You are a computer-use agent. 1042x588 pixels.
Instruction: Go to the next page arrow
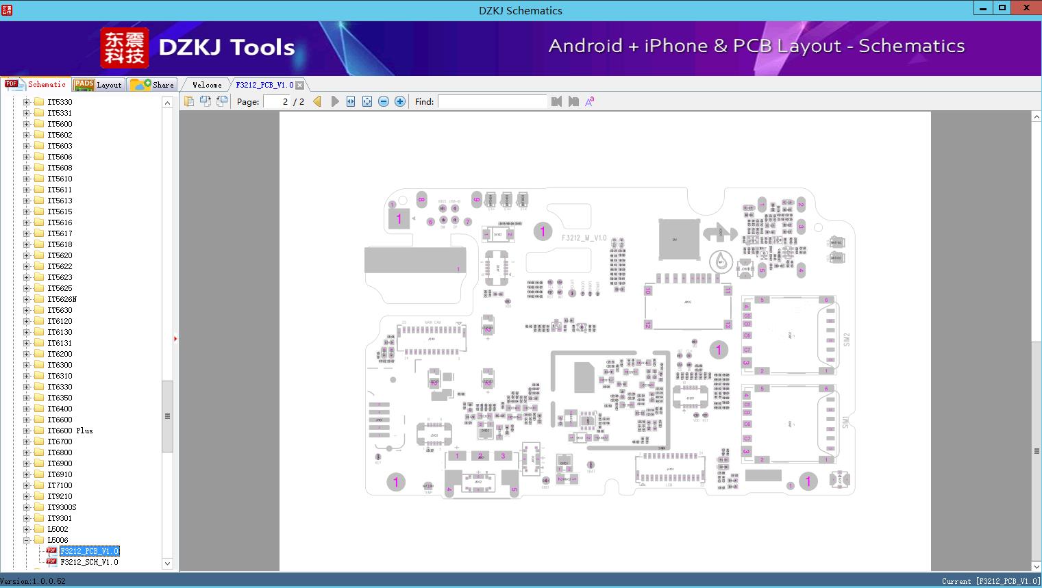coord(334,101)
